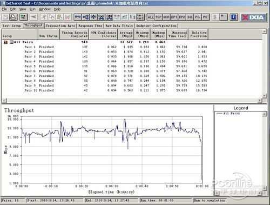The image size is (270, 205).
Task: Toggle the SCR filter toolbar button
Action: click(166, 17)
